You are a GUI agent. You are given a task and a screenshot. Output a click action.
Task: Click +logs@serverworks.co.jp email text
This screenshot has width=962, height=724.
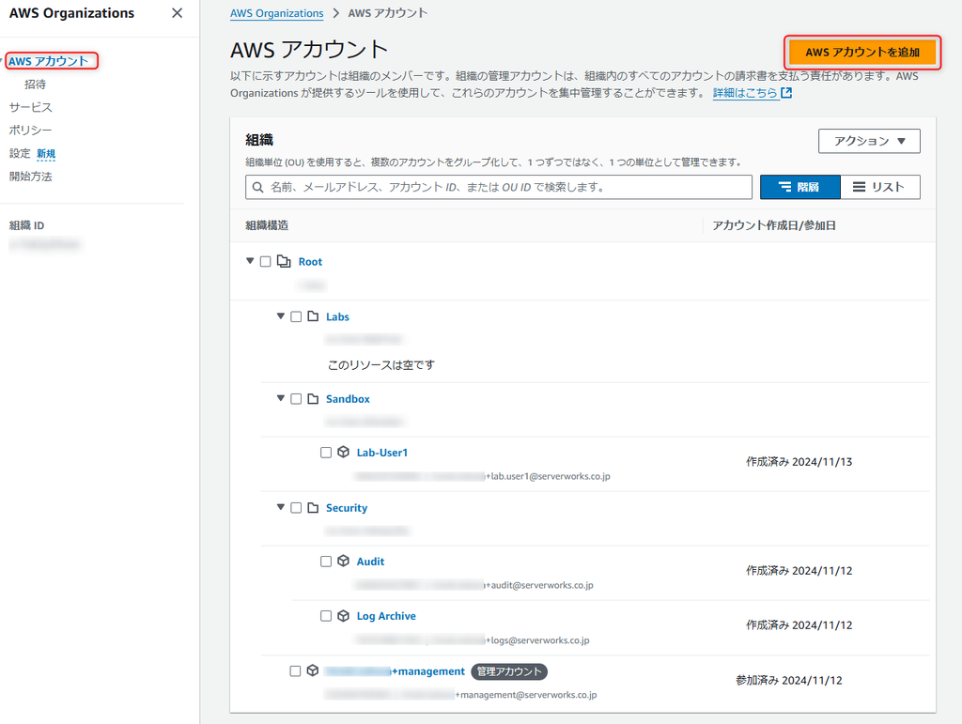(x=537, y=640)
